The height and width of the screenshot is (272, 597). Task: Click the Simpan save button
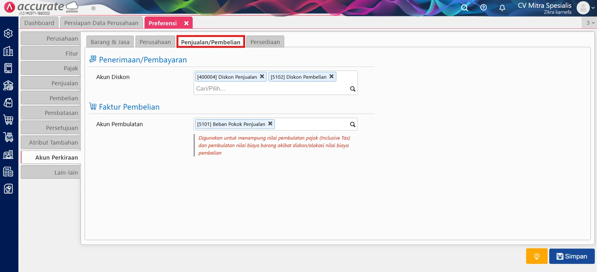coord(572,256)
